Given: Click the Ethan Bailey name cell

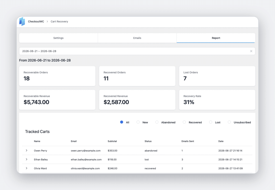Looking at the screenshot, I should pyautogui.click(x=41, y=159).
